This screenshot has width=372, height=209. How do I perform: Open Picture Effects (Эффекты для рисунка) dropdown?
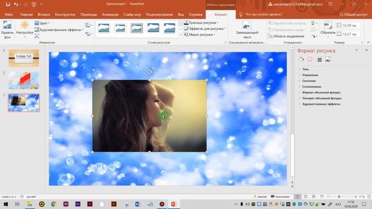click(205, 28)
